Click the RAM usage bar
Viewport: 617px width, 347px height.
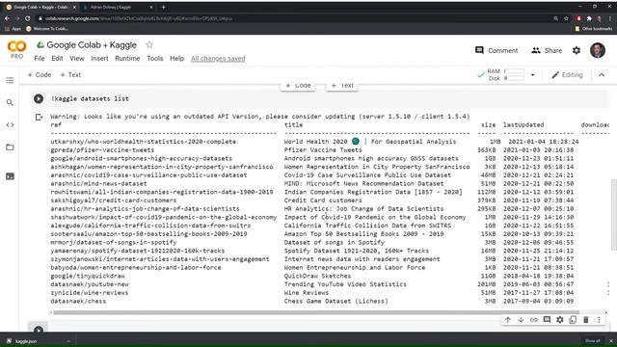[x=514, y=71]
